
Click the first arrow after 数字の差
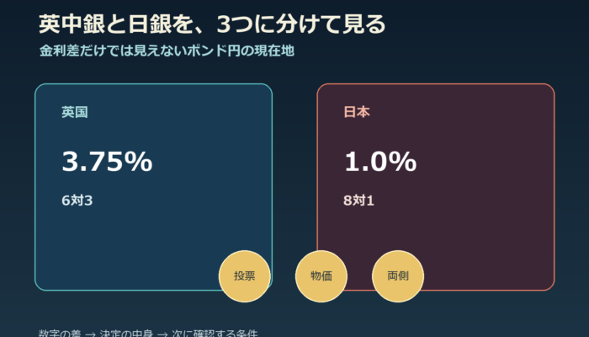pyautogui.click(x=90, y=334)
